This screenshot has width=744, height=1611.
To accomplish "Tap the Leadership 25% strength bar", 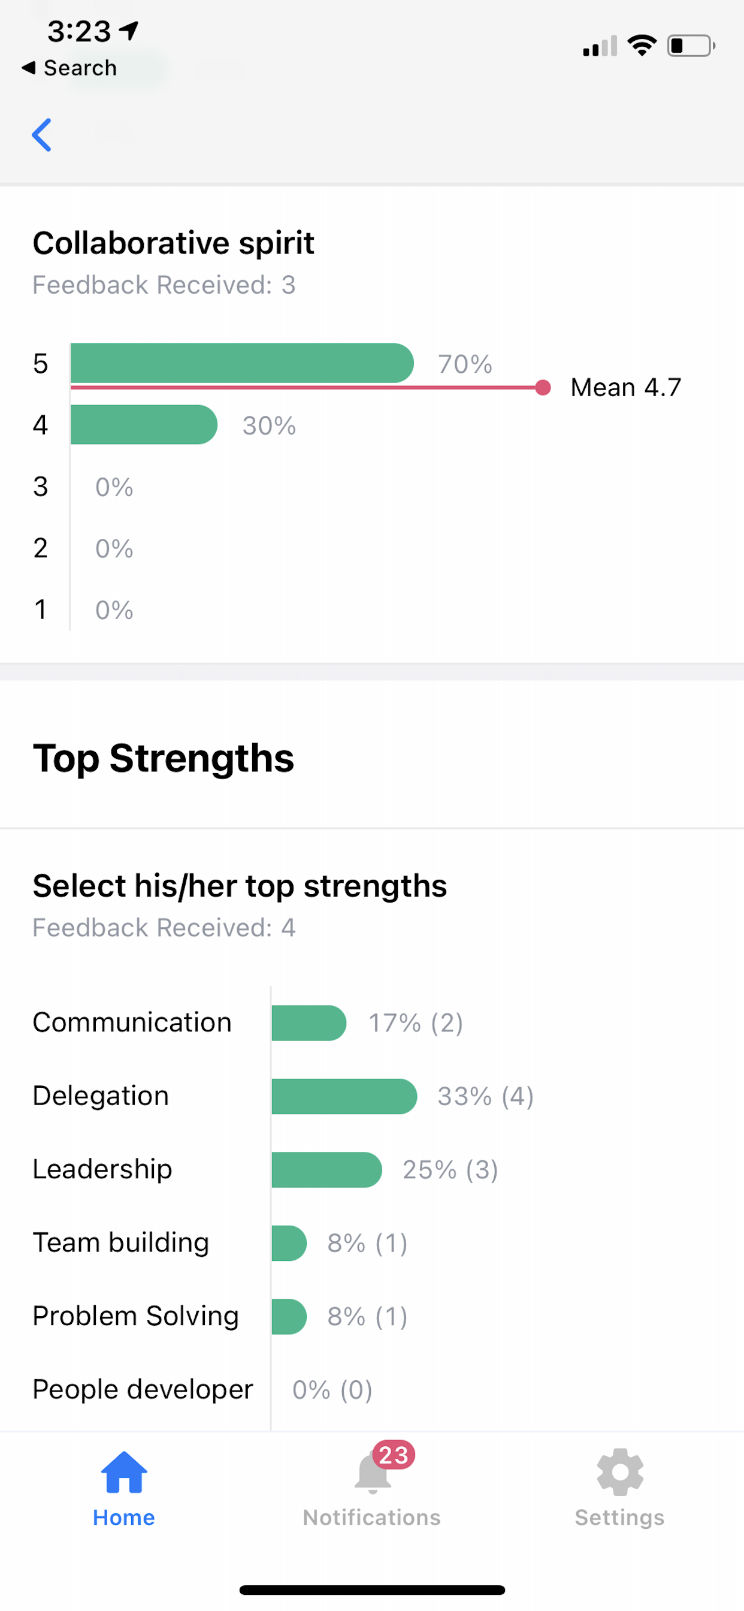I will coord(326,1169).
